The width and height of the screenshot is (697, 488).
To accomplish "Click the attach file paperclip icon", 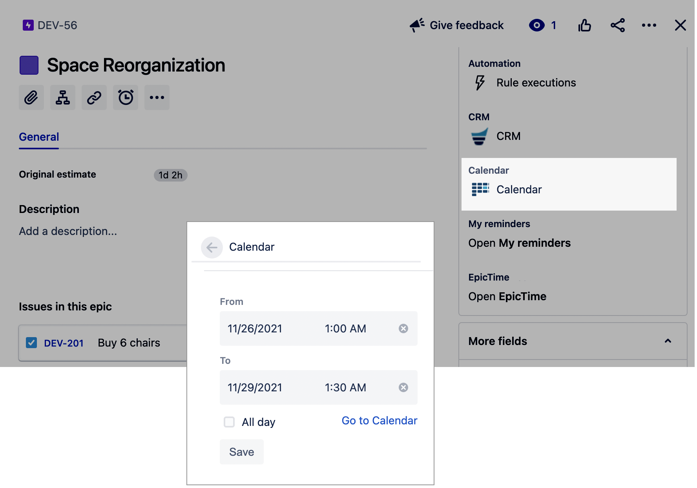I will (31, 97).
